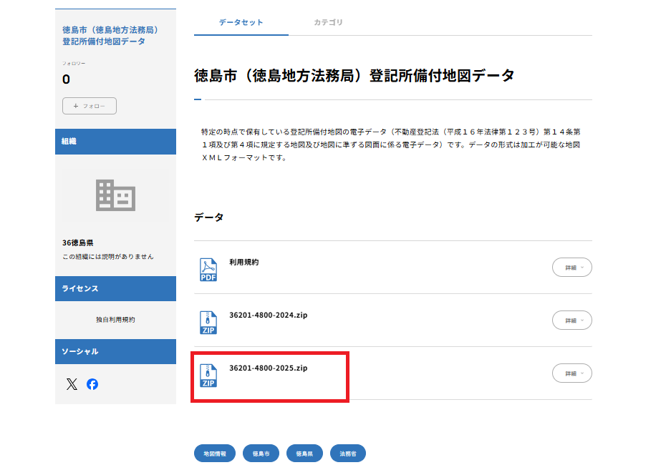
Task: Switch to the データセット tab
Action: point(241,22)
